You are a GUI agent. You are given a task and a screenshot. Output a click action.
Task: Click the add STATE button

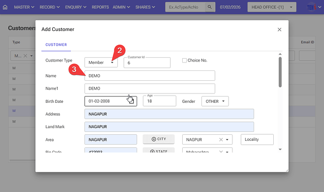[158, 152]
